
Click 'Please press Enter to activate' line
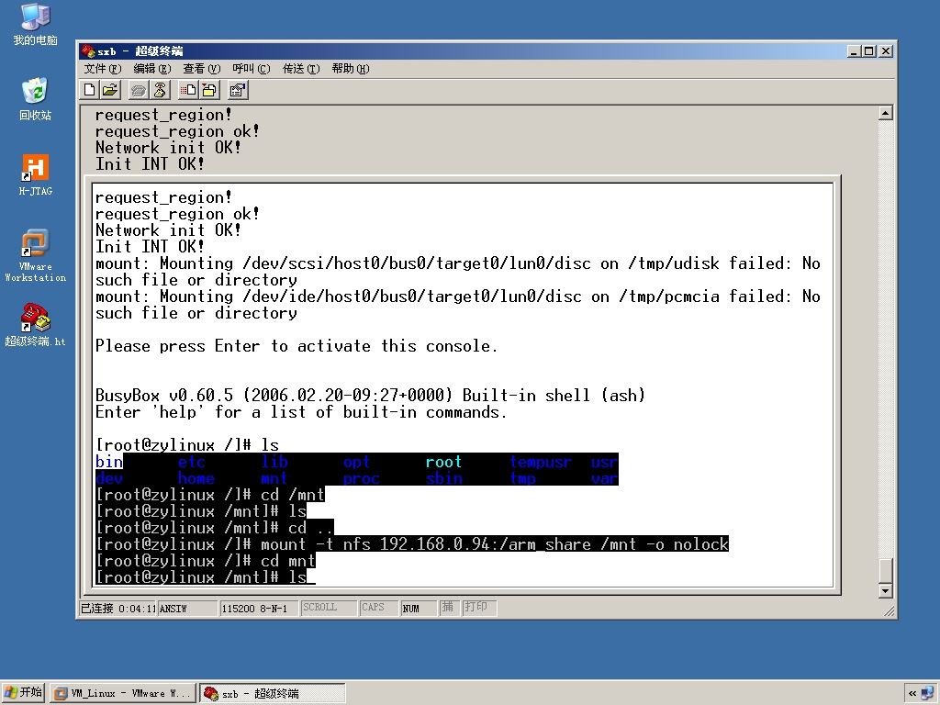[297, 346]
